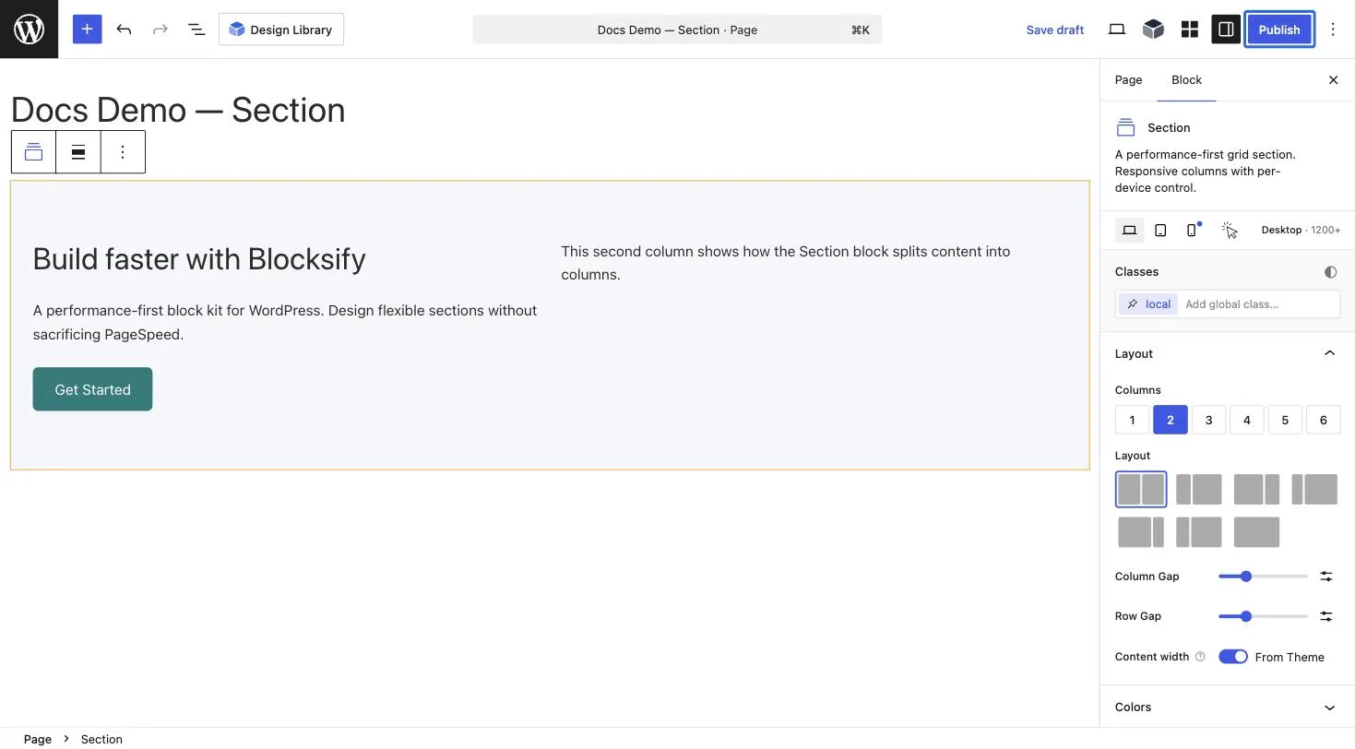Viewport: 1355px width, 749px height.
Task: Click the Get Started button
Action: [x=92, y=389]
